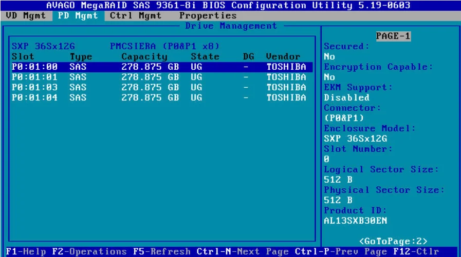This screenshot has height=257, width=461.
Task: Select drive row P0:01:01
Action: pyautogui.click(x=161, y=77)
